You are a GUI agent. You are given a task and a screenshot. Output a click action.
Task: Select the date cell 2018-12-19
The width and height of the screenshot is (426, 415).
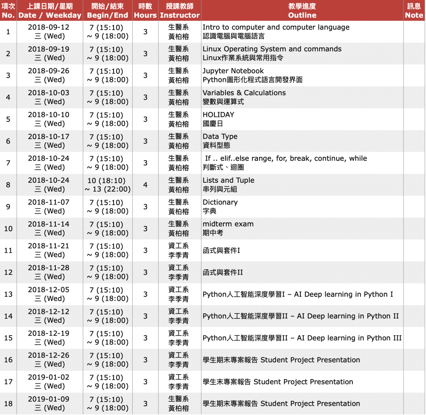(50, 338)
